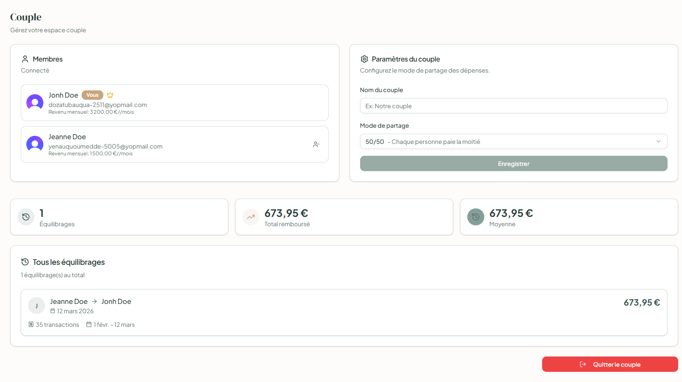Open the Jeanne Doe to Jonh Doe balancing entry
682x382 pixels.
[344, 312]
